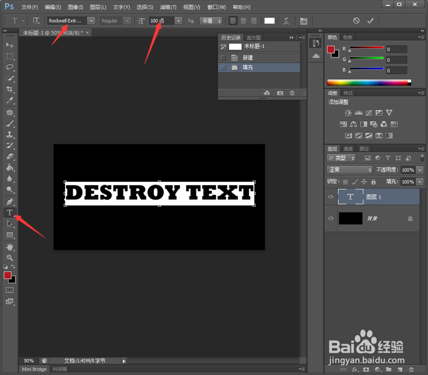Select the Path Selection tool
The width and height of the screenshot is (428, 375).
coord(10,223)
